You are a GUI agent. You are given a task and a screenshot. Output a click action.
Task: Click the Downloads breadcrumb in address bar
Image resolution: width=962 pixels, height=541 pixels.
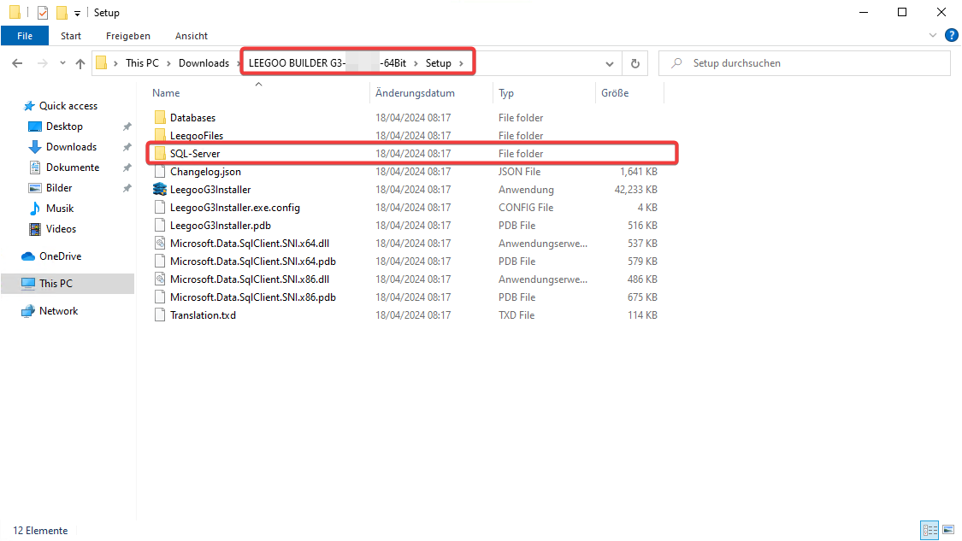(204, 63)
